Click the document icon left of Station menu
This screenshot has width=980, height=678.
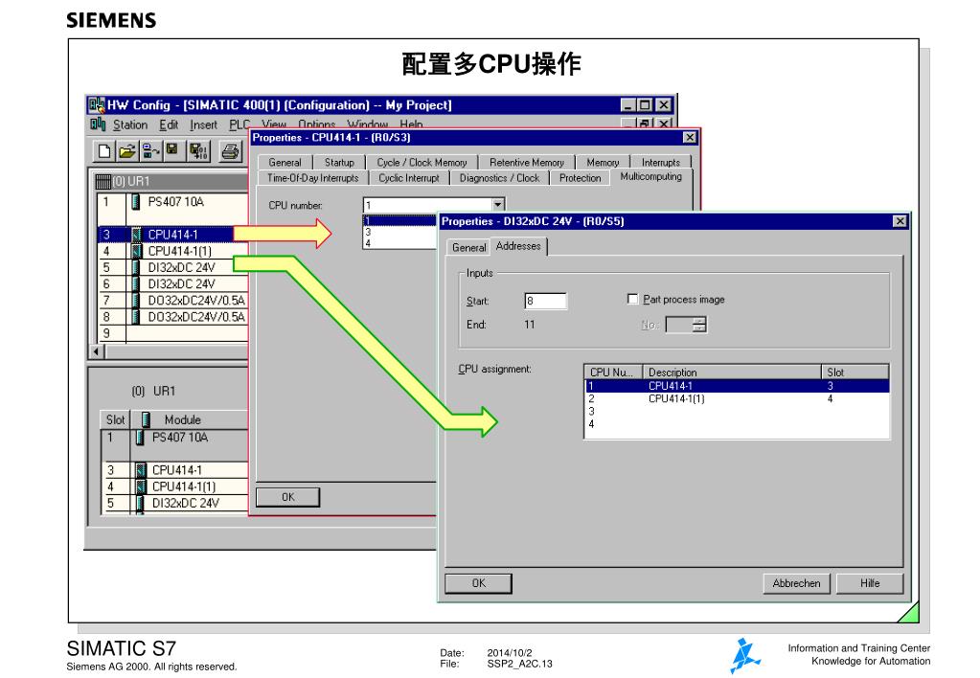(x=98, y=124)
